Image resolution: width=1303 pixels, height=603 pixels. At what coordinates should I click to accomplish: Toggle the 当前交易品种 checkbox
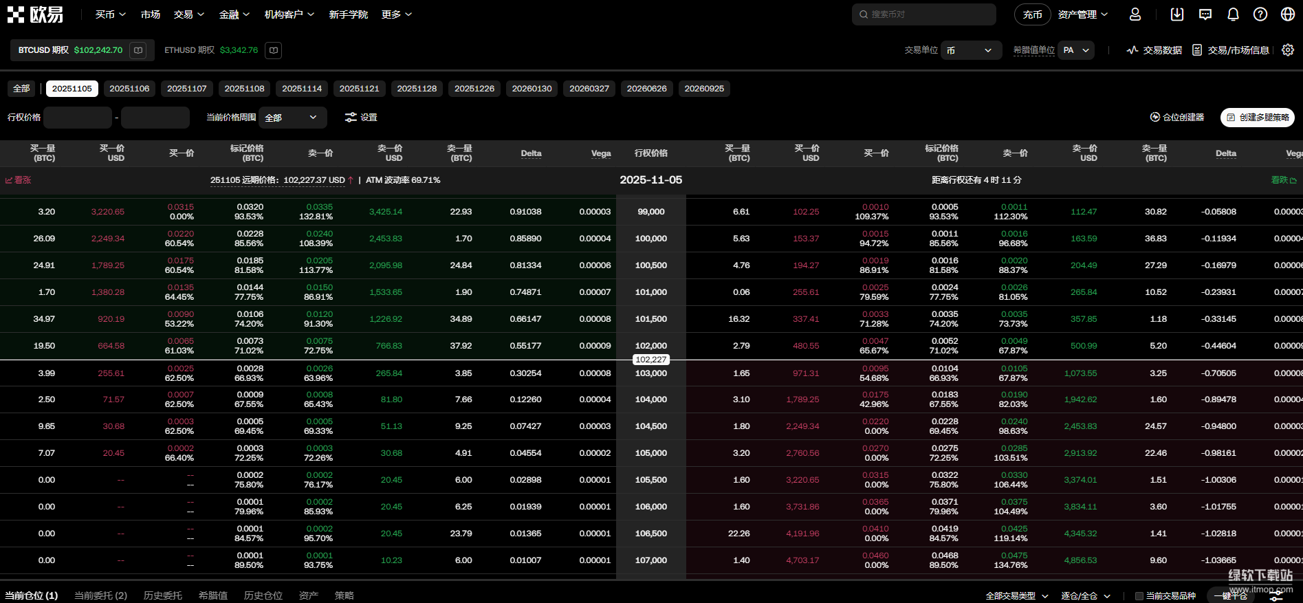[x=1139, y=596]
